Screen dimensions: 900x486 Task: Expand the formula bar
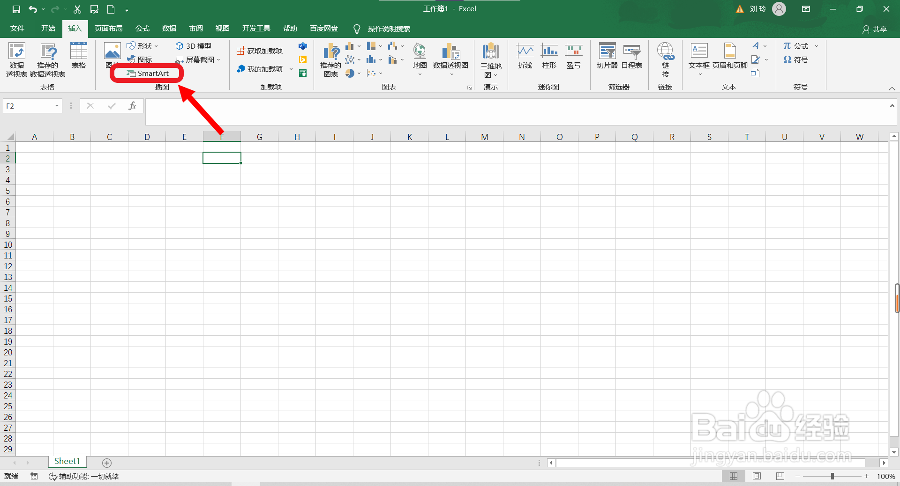click(x=892, y=106)
